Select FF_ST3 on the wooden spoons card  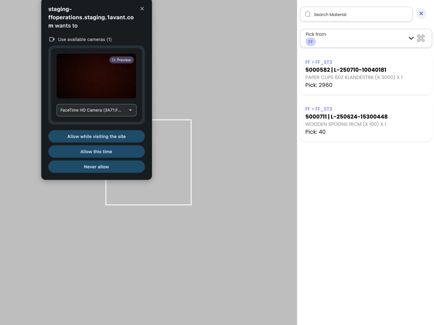click(x=323, y=109)
